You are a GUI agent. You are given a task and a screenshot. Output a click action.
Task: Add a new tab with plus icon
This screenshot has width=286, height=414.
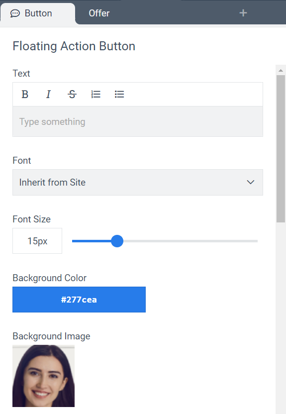tap(243, 13)
